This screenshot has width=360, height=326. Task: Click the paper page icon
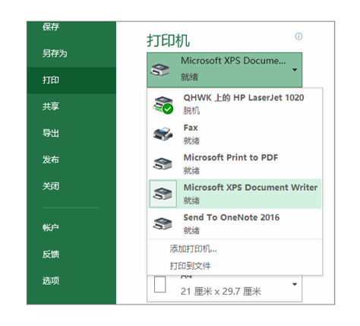pos(160,284)
